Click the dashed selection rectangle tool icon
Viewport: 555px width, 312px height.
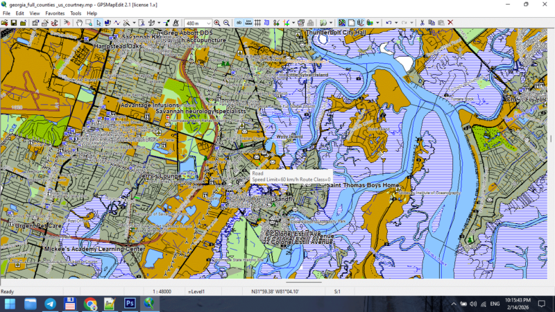tap(142, 23)
